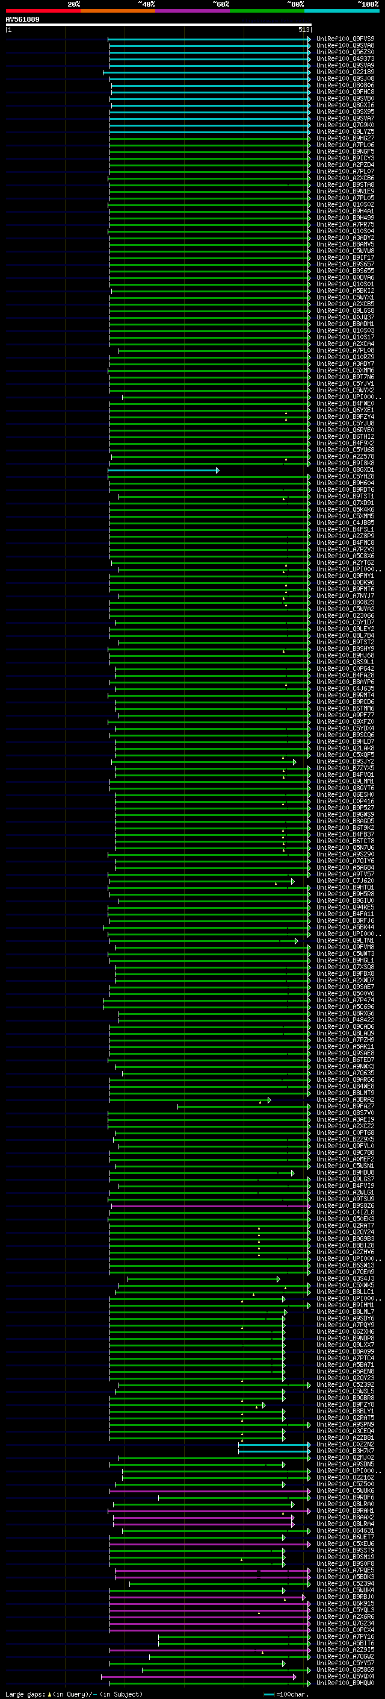The width and height of the screenshot is (385, 1699).
Task: Click the UniRef100_B9S657 label
Action: click(345, 265)
